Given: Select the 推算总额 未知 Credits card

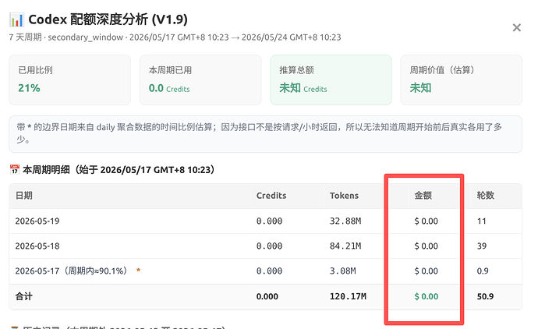Looking at the screenshot, I should pyautogui.click(x=331, y=80).
